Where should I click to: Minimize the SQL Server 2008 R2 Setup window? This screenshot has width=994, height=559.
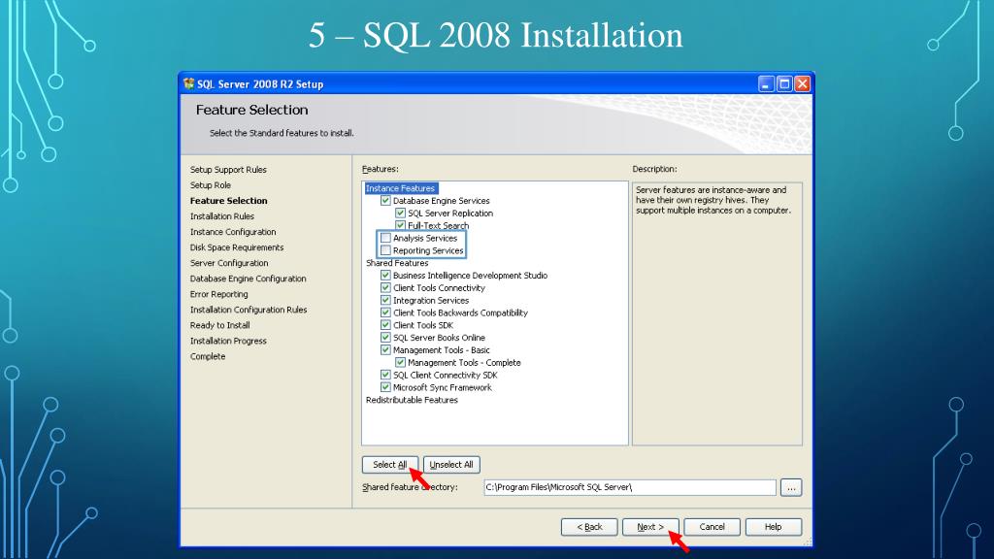coord(766,83)
